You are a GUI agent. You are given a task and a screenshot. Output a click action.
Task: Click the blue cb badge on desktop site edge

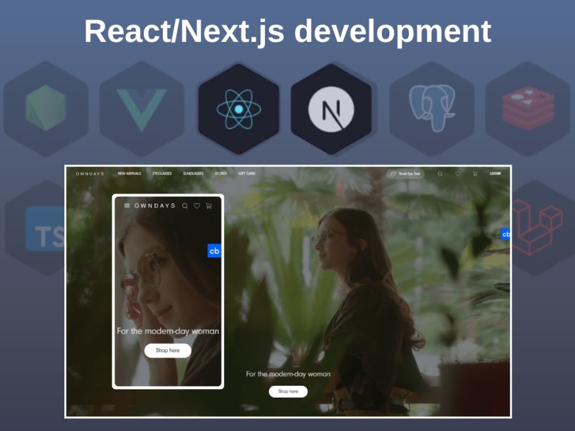tap(505, 234)
